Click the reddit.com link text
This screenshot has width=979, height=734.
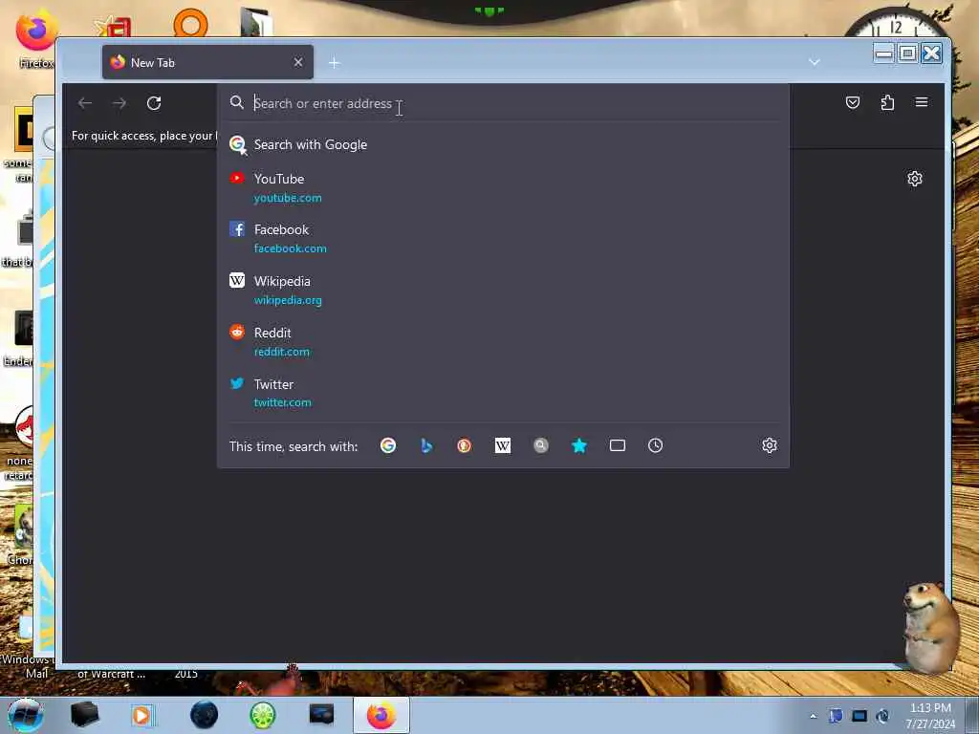click(x=282, y=352)
